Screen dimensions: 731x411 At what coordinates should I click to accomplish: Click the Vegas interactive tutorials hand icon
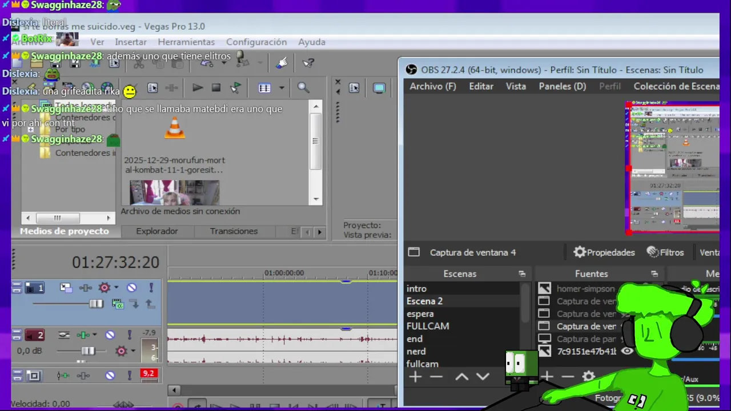[x=282, y=63]
